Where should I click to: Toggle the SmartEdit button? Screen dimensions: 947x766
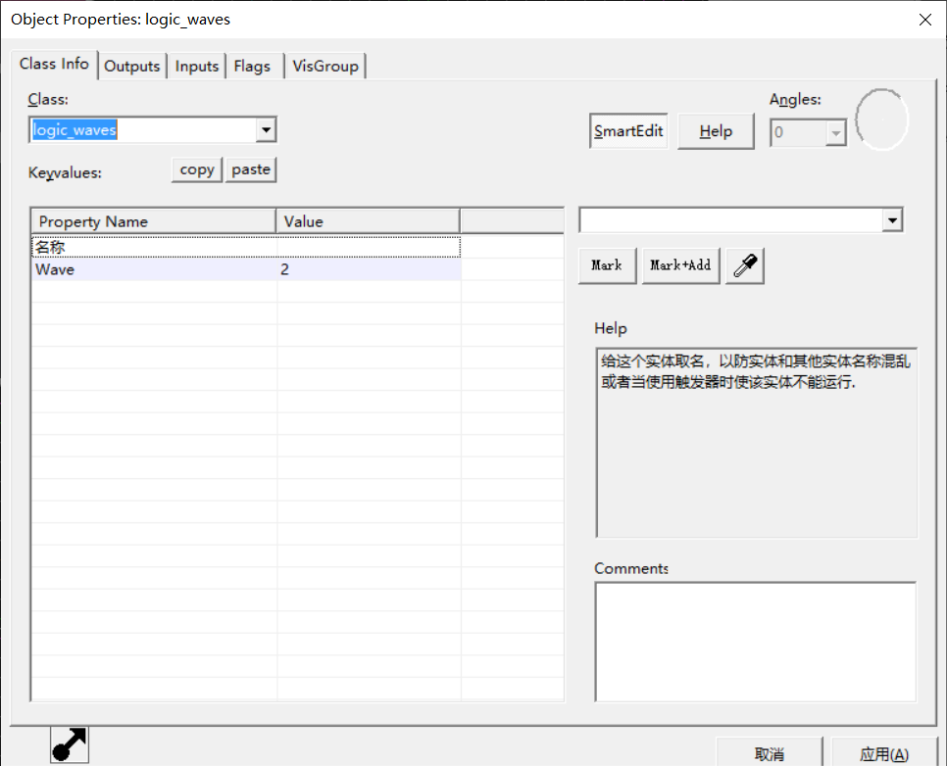coord(628,131)
